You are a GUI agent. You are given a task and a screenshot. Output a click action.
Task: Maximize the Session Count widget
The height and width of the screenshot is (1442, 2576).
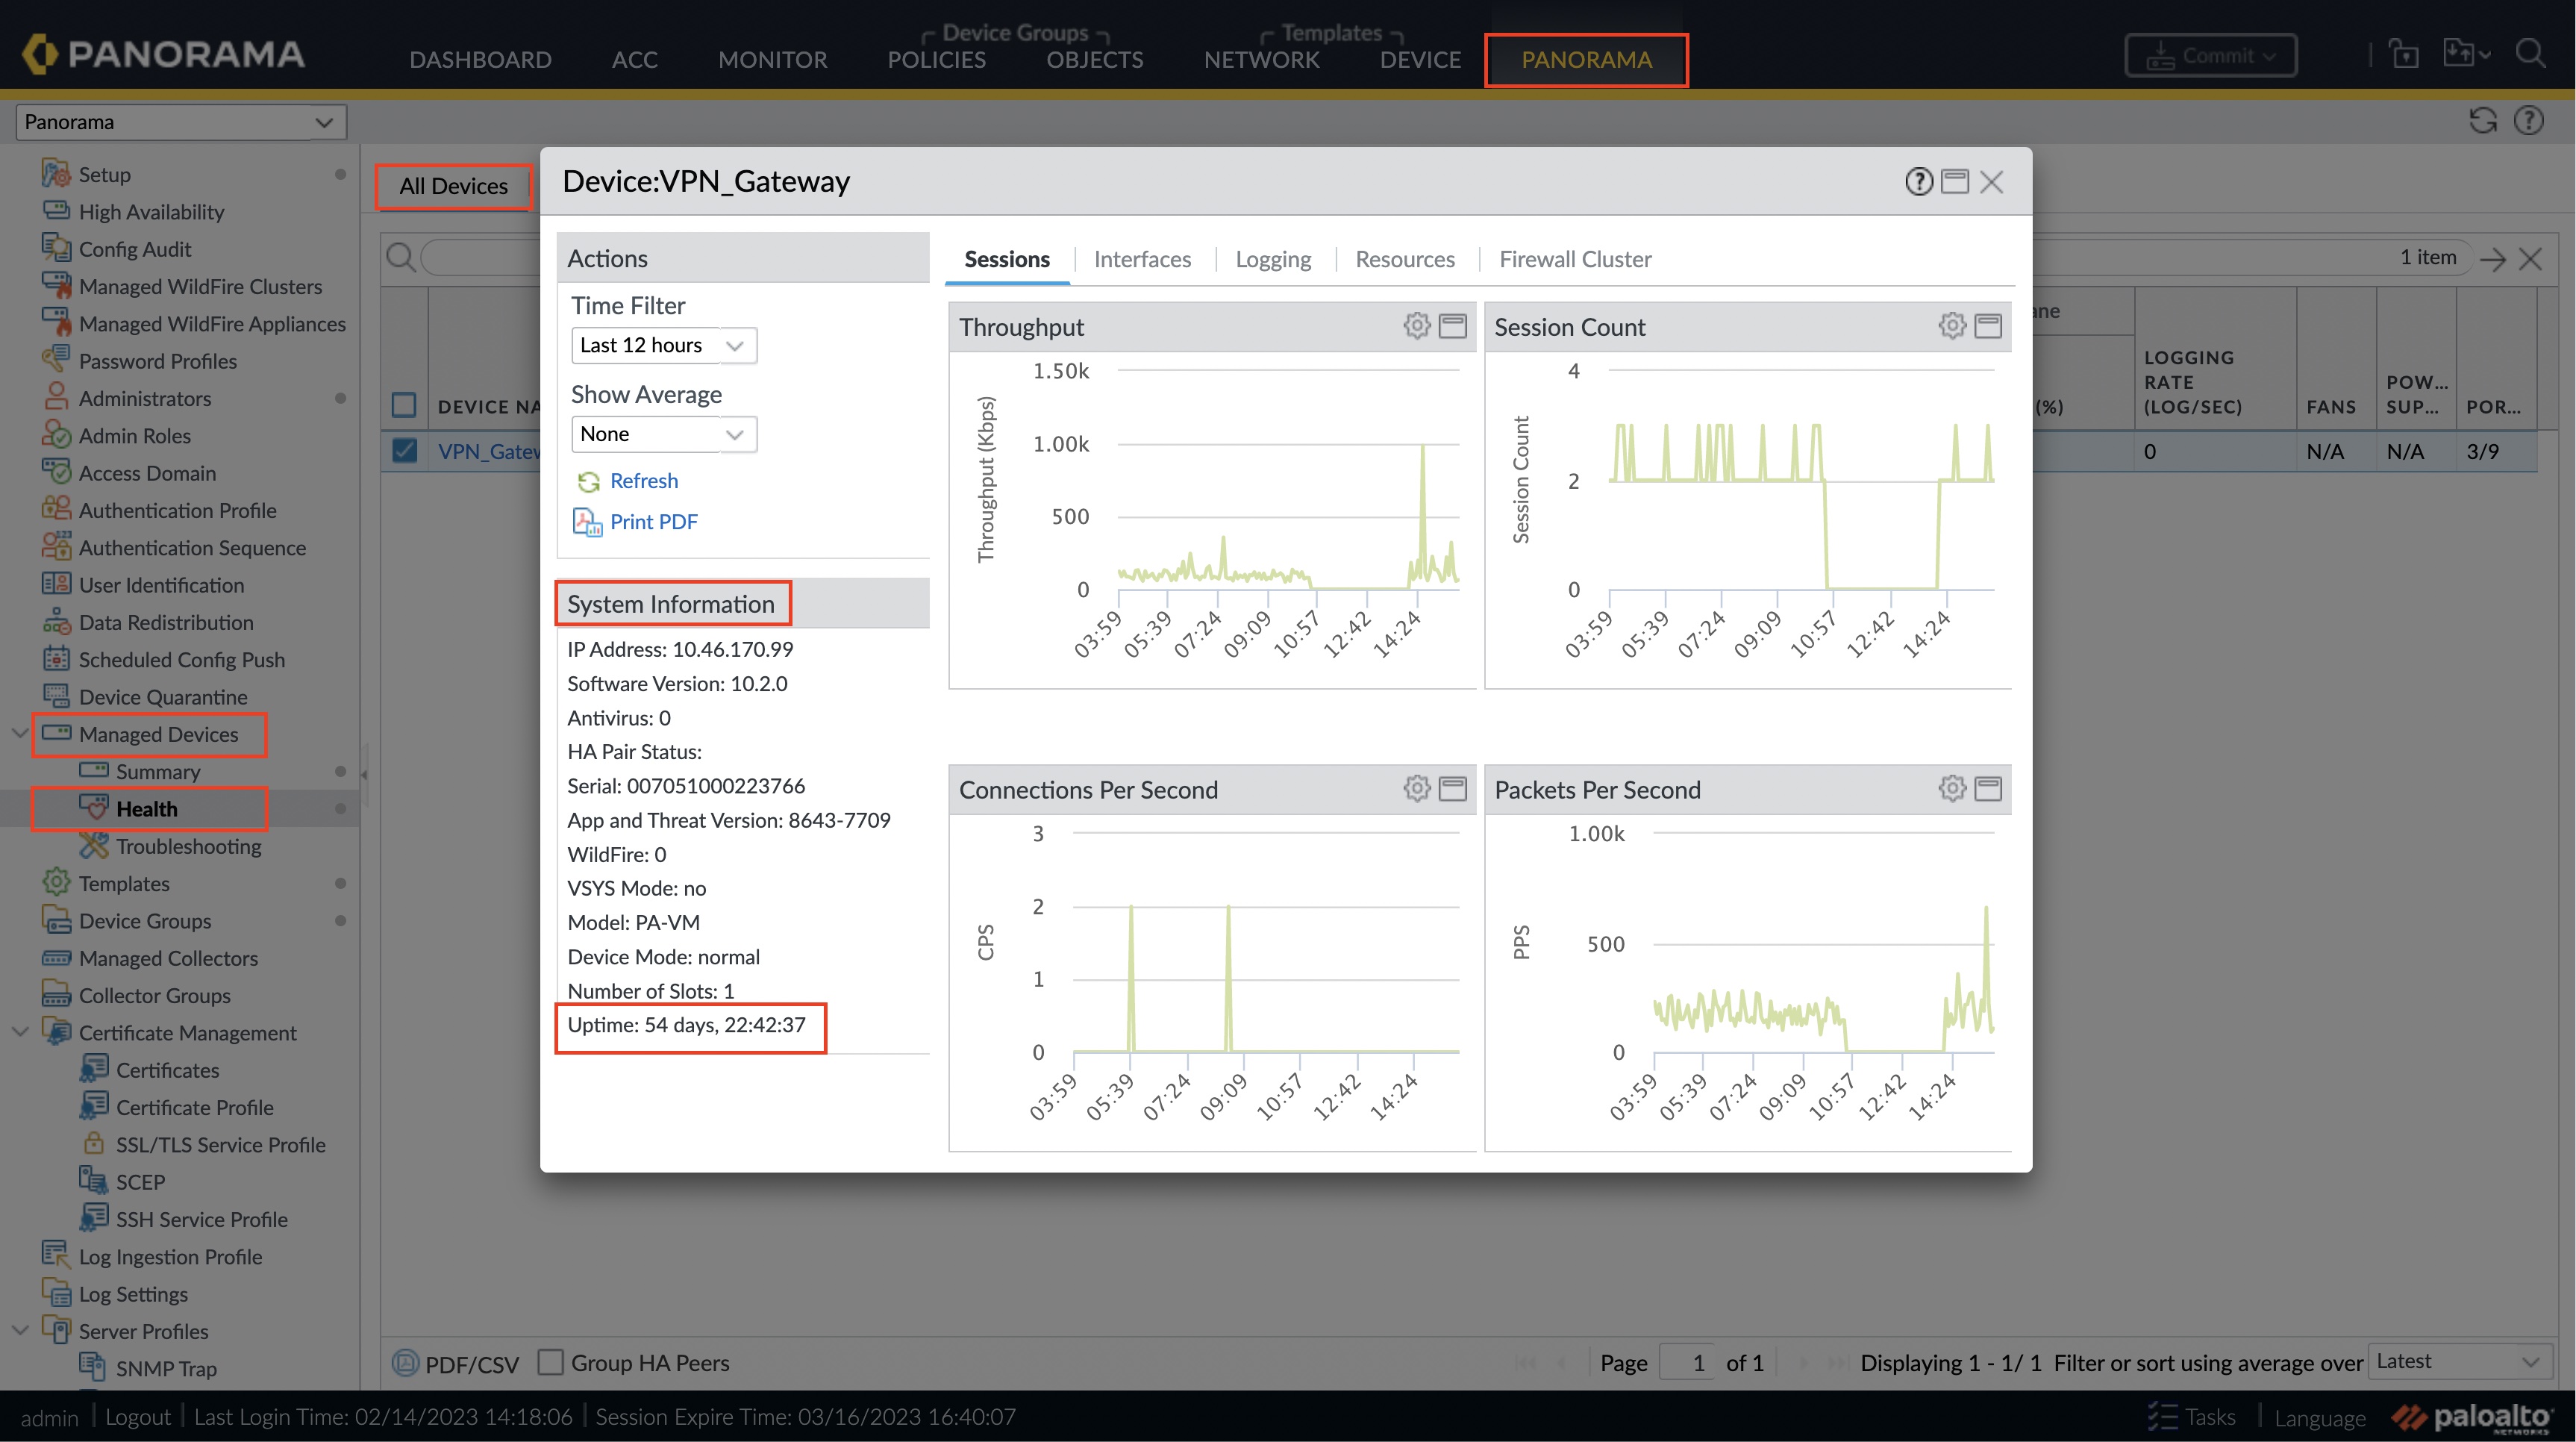pos(1988,326)
